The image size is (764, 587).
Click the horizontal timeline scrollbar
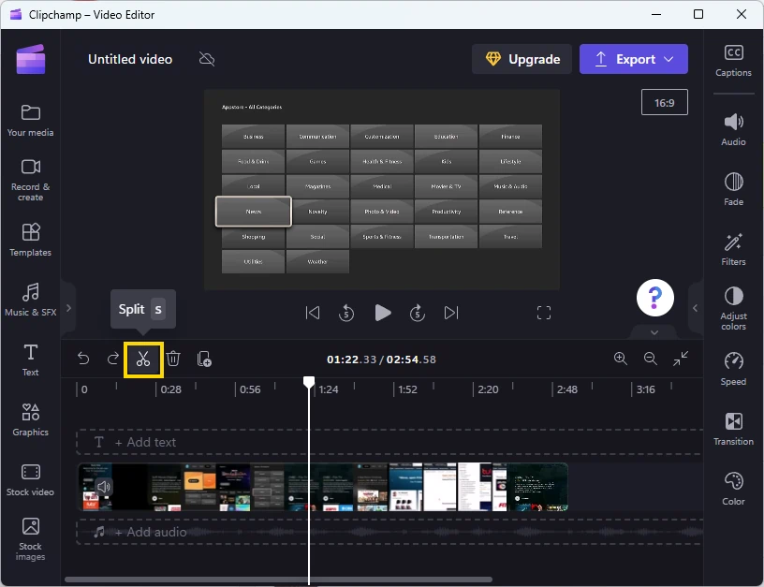tap(278, 580)
